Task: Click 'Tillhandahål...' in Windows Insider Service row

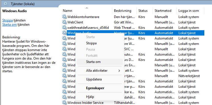Action: tap(124, 103)
